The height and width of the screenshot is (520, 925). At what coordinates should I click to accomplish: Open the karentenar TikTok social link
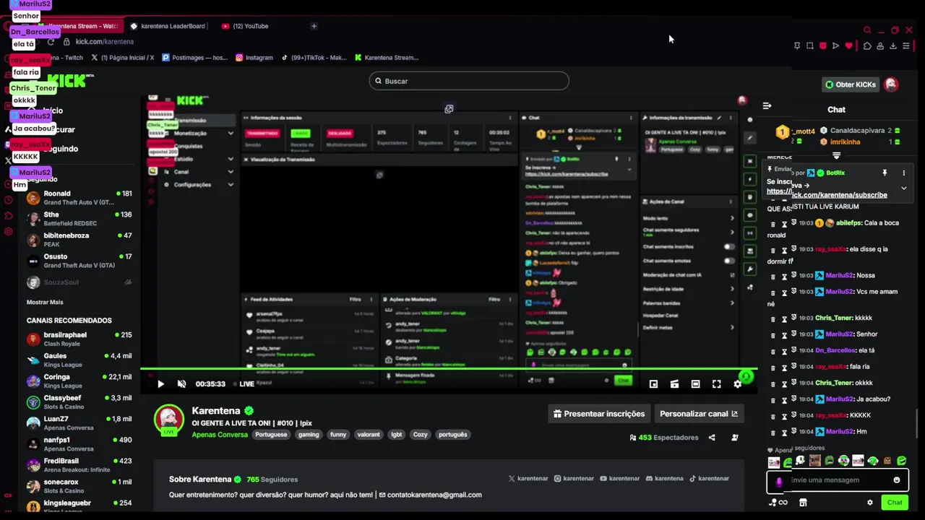(x=709, y=478)
